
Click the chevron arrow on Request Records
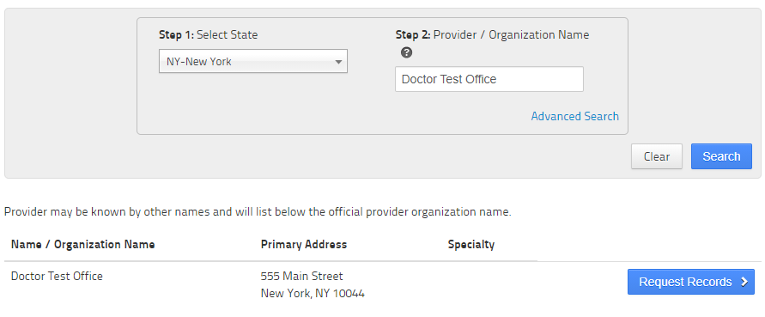[744, 282]
